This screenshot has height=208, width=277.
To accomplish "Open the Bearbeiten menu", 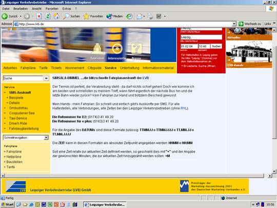I will click(x=21, y=9).
